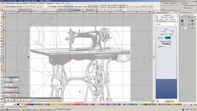Image resolution: width=197 pixels, height=111 pixels.
Task: Click the Undo arrow icon
Action: coord(31,6)
